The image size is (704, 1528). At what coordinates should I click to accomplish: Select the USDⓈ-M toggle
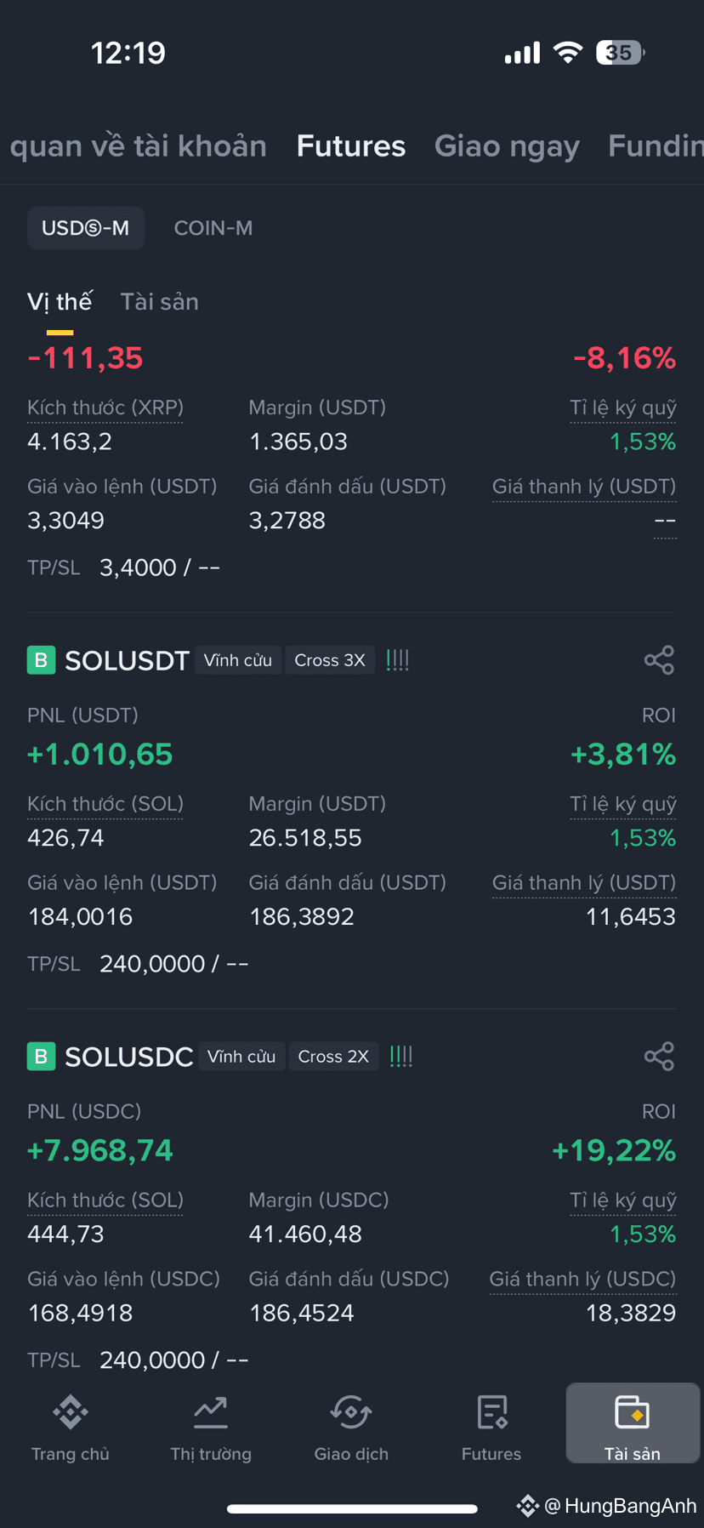[x=86, y=228]
